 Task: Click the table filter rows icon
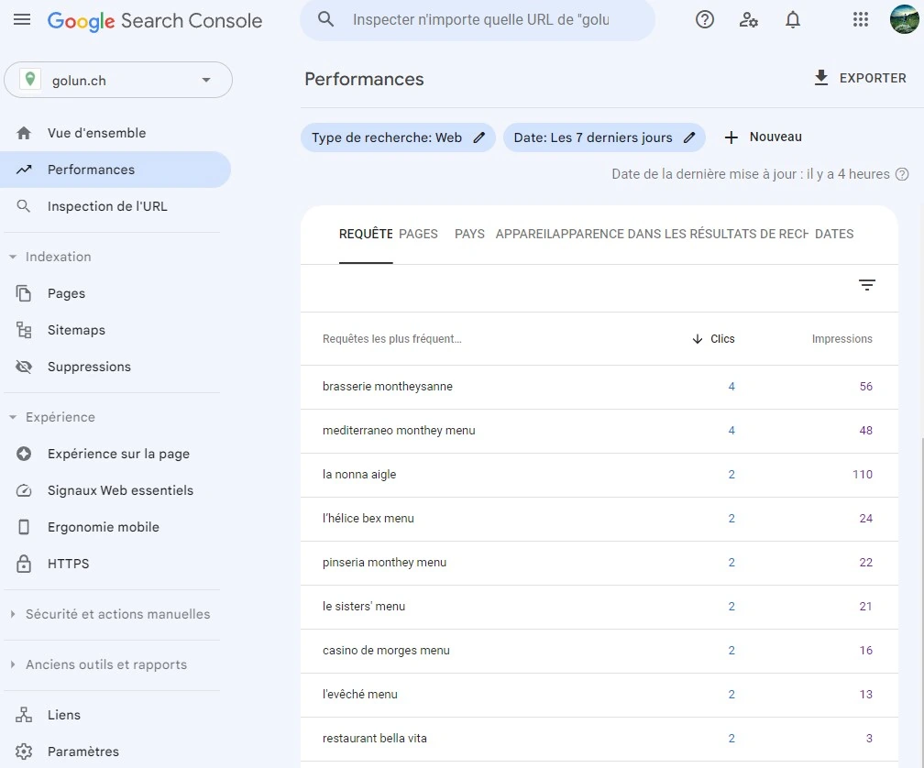pos(867,285)
